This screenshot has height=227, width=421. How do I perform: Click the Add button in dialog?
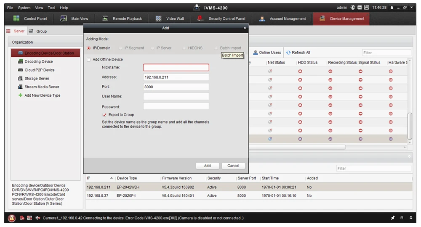coord(207,166)
